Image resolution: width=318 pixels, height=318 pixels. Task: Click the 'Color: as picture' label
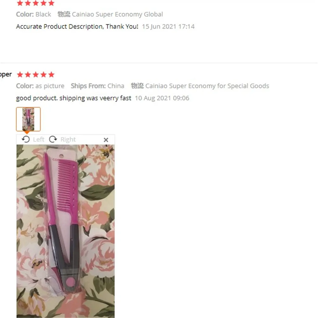pyautogui.click(x=40, y=86)
